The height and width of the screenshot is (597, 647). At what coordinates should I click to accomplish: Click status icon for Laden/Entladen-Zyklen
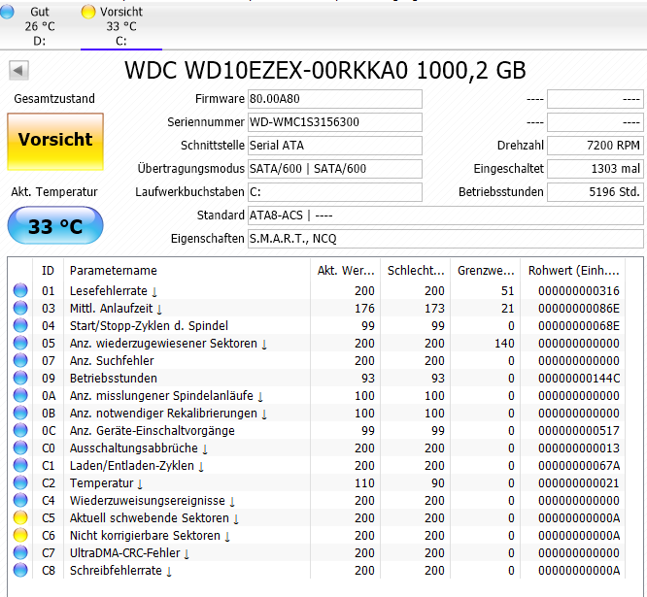20,465
